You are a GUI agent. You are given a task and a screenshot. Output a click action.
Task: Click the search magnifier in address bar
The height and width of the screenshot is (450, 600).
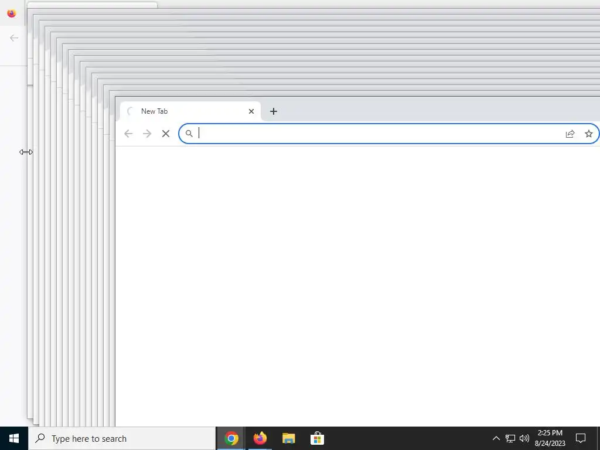[189, 134]
